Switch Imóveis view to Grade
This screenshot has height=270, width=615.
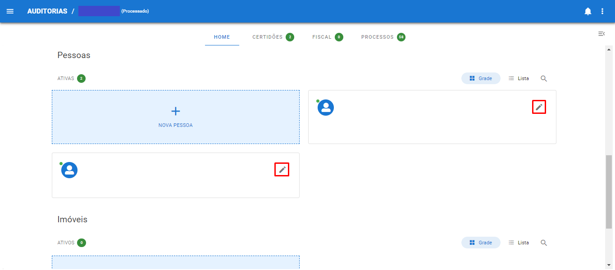point(481,243)
